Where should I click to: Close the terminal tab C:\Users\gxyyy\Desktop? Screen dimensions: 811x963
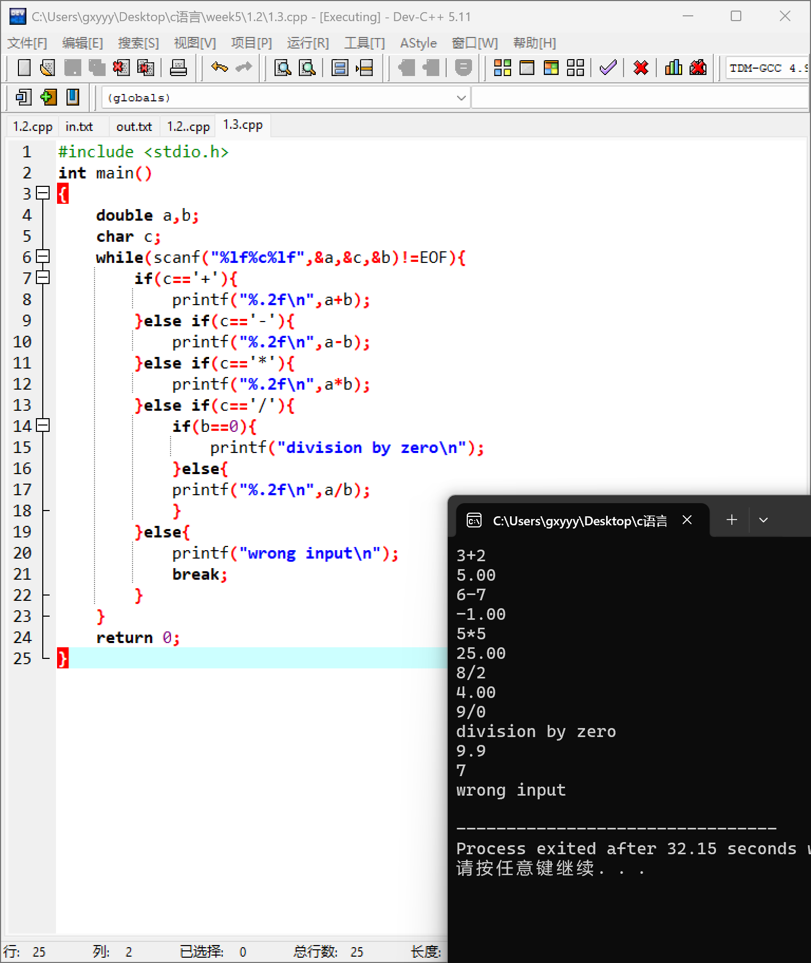pyautogui.click(x=687, y=520)
